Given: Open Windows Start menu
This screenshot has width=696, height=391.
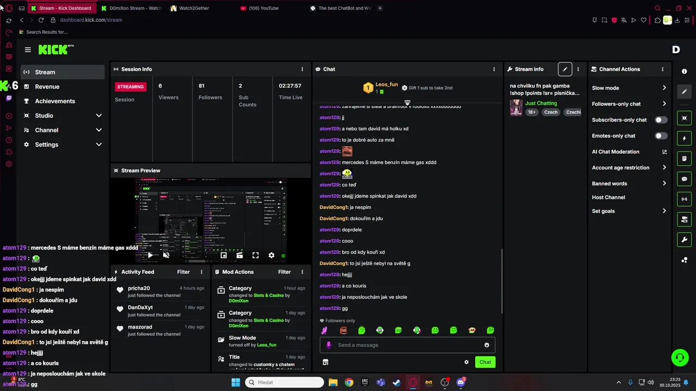Looking at the screenshot, I should pos(235,382).
